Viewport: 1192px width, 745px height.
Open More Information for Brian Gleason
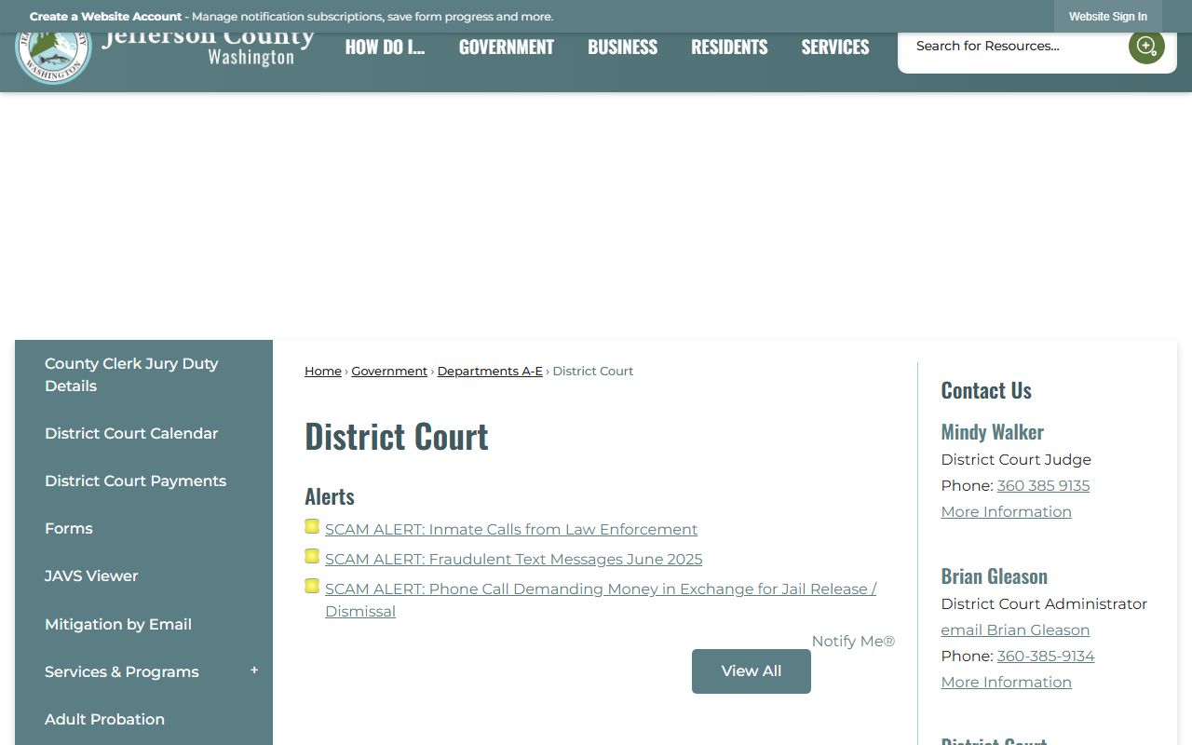point(1006,682)
